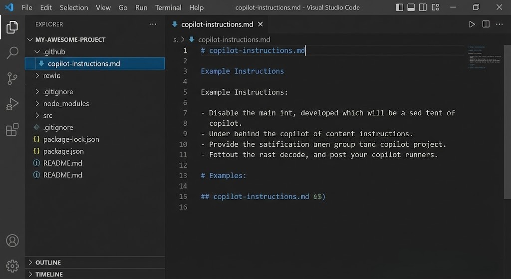
Task: Open the Go menu
Action: pos(123,7)
